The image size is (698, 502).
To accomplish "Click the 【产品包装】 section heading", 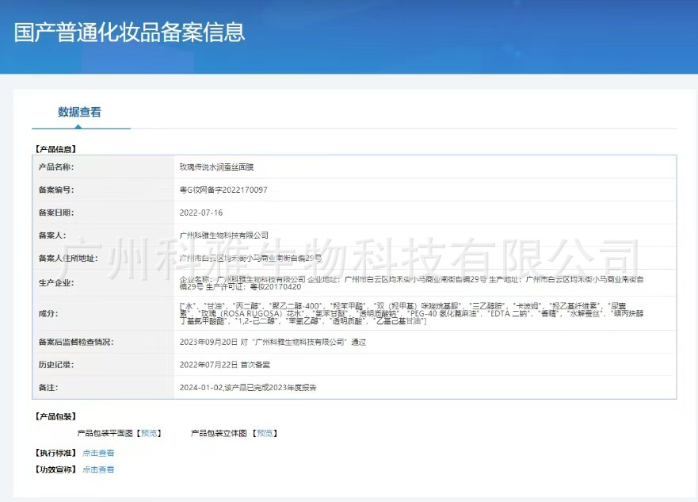I will (55, 416).
